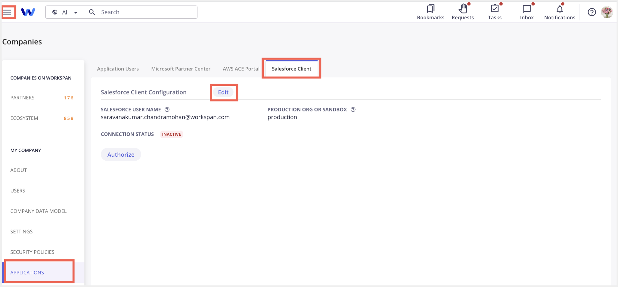Click the magnifier search icon

coord(92,12)
